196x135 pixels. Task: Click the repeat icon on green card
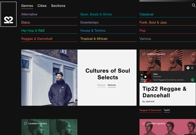click(25, 123)
